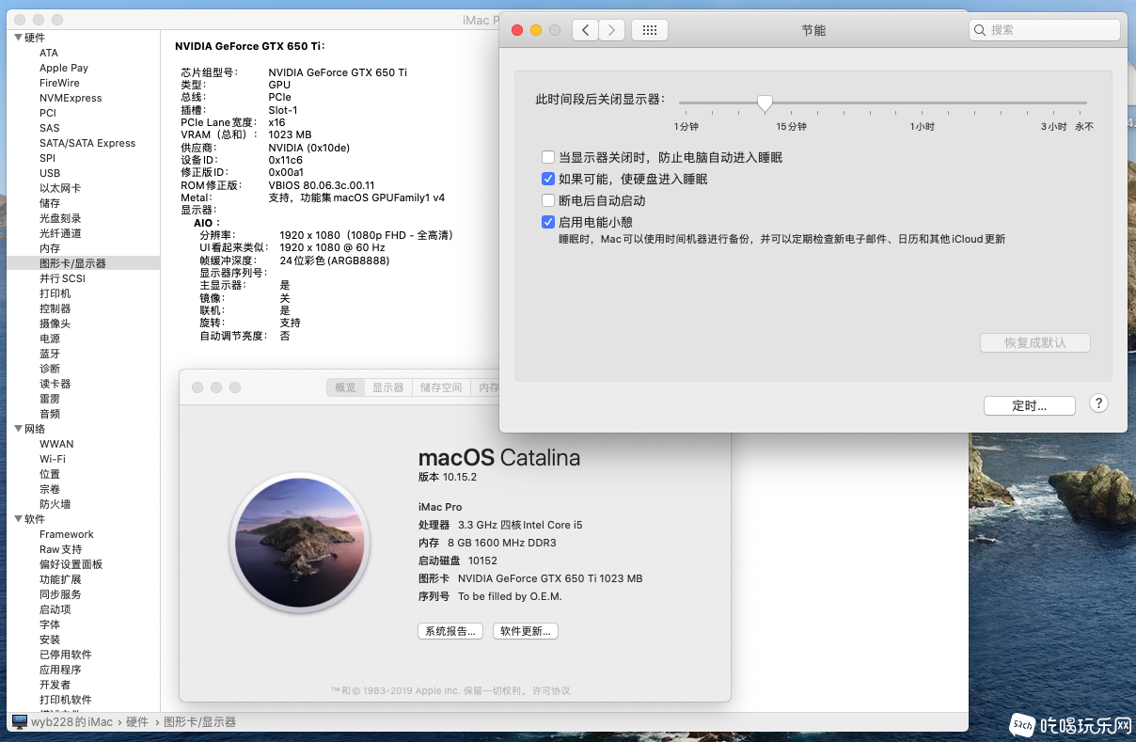Image resolution: width=1136 pixels, height=742 pixels.
Task: Click the macOS Catalina island logo
Action: click(300, 544)
